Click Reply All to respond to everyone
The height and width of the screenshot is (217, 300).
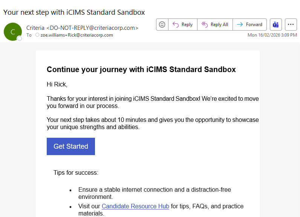coord(215,25)
